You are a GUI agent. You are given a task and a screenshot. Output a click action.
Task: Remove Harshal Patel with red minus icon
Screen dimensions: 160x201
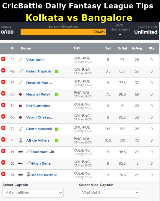click(x=3, y=93)
